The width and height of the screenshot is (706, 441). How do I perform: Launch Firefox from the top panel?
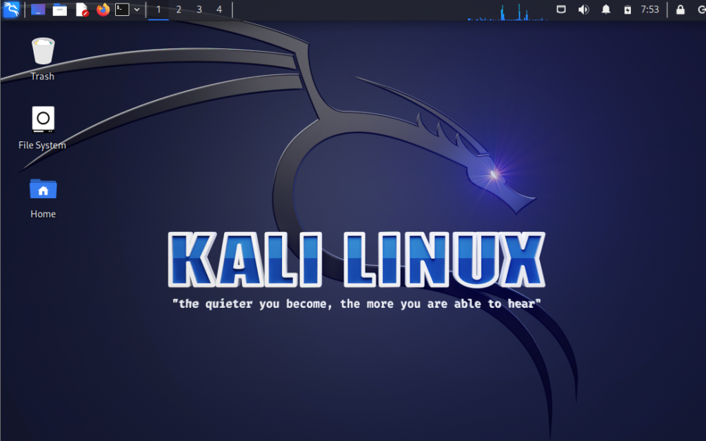[103, 10]
